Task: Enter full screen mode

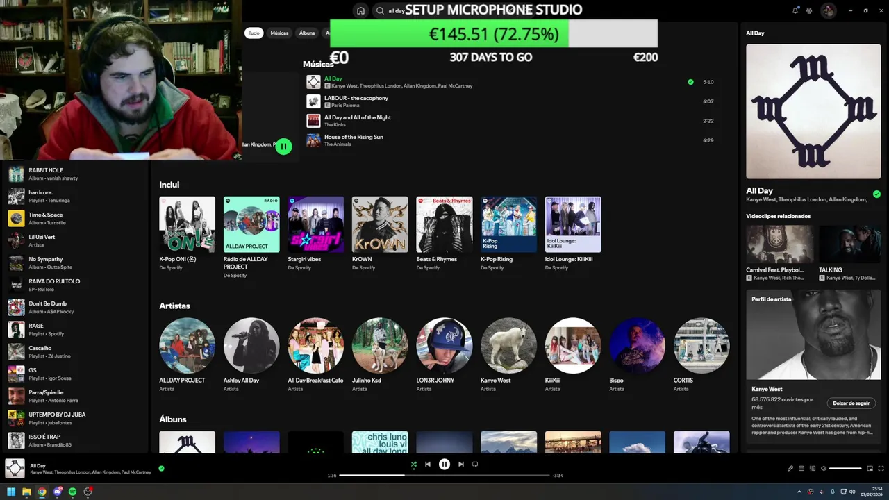Action: coord(881,468)
